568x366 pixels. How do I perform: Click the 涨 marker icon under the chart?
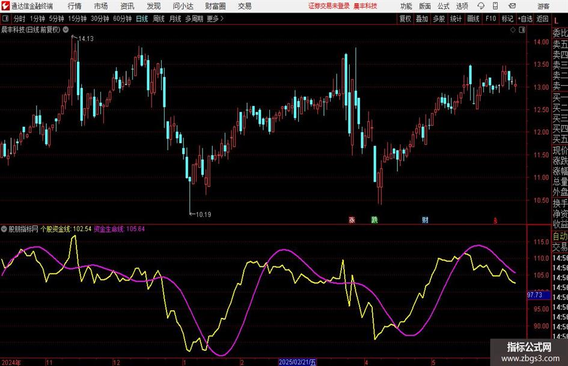(x=352, y=219)
